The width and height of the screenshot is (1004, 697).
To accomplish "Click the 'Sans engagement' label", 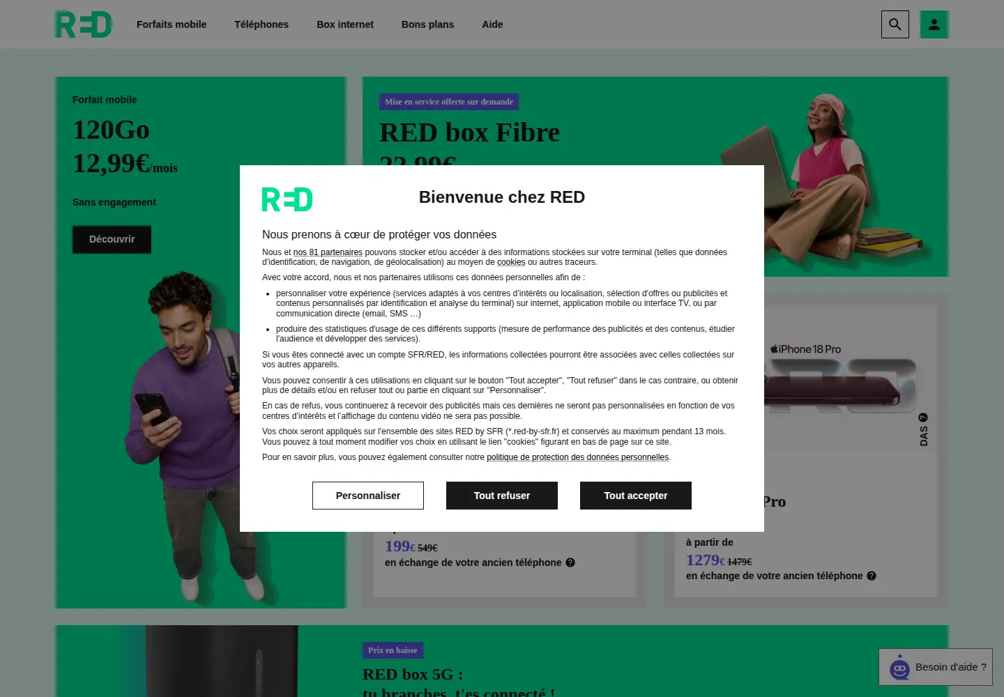I will [x=114, y=202].
